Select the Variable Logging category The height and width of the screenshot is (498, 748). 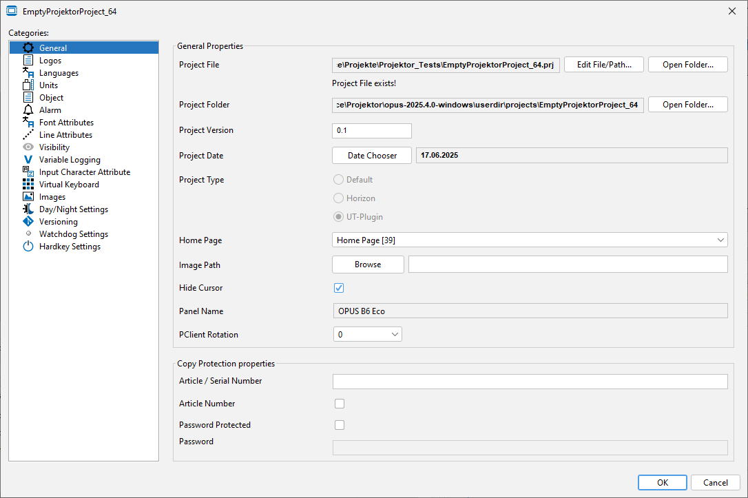tap(70, 160)
